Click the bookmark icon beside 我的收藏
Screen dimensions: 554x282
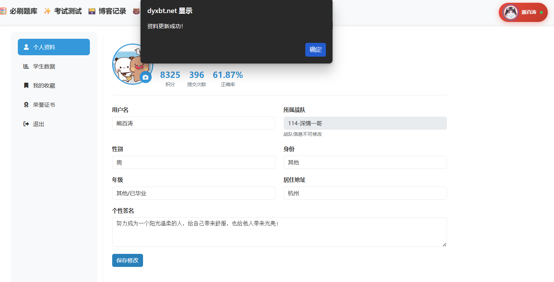coord(26,85)
